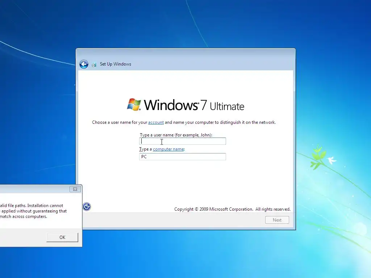Click OK in the error dialog
Image resolution: width=371 pixels, height=278 pixels.
pyautogui.click(x=62, y=237)
